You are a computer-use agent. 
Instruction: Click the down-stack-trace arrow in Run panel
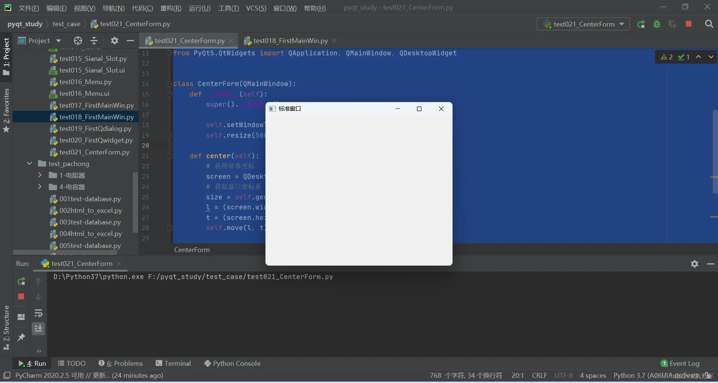coord(38,297)
